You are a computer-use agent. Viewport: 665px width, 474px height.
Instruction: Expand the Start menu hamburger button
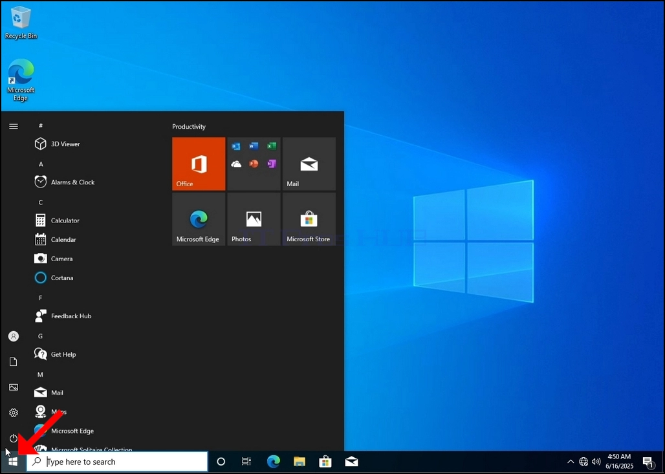14,126
